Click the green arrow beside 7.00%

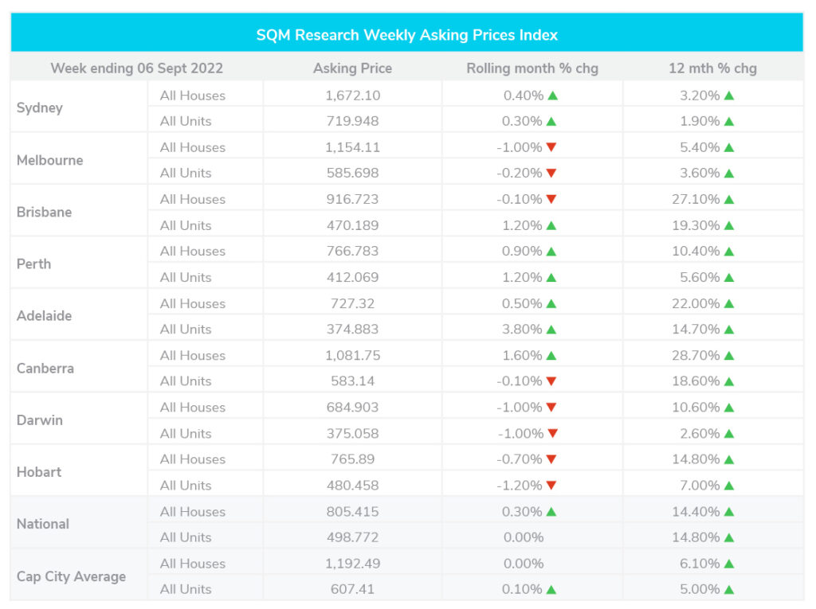coord(728,486)
